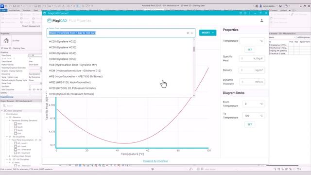Click the From Temperature field
Screen dimensions: 311x175
(x=254, y=104)
